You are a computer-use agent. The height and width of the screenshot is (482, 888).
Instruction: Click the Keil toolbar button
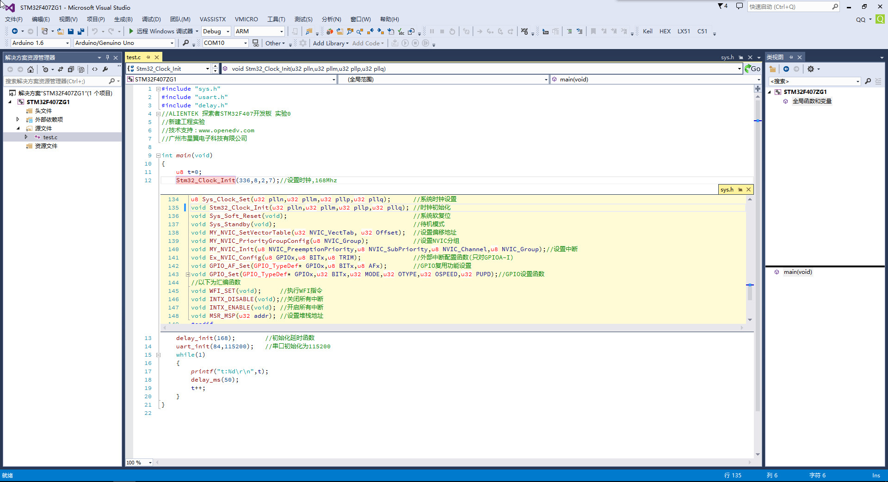647,31
